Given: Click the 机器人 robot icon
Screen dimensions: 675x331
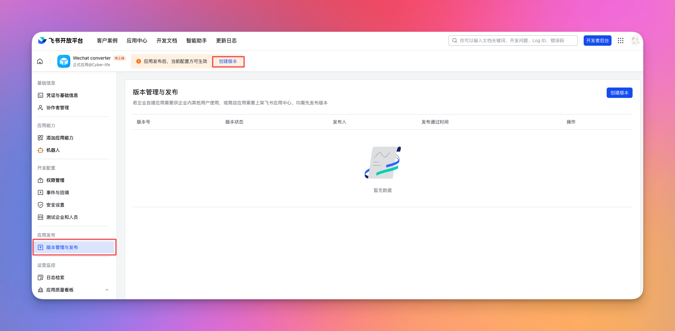Looking at the screenshot, I should pos(40,150).
